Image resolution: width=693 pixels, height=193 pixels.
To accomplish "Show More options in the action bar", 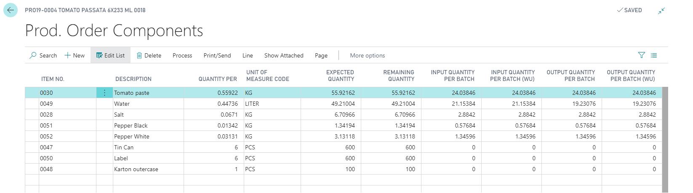I will tap(367, 55).
